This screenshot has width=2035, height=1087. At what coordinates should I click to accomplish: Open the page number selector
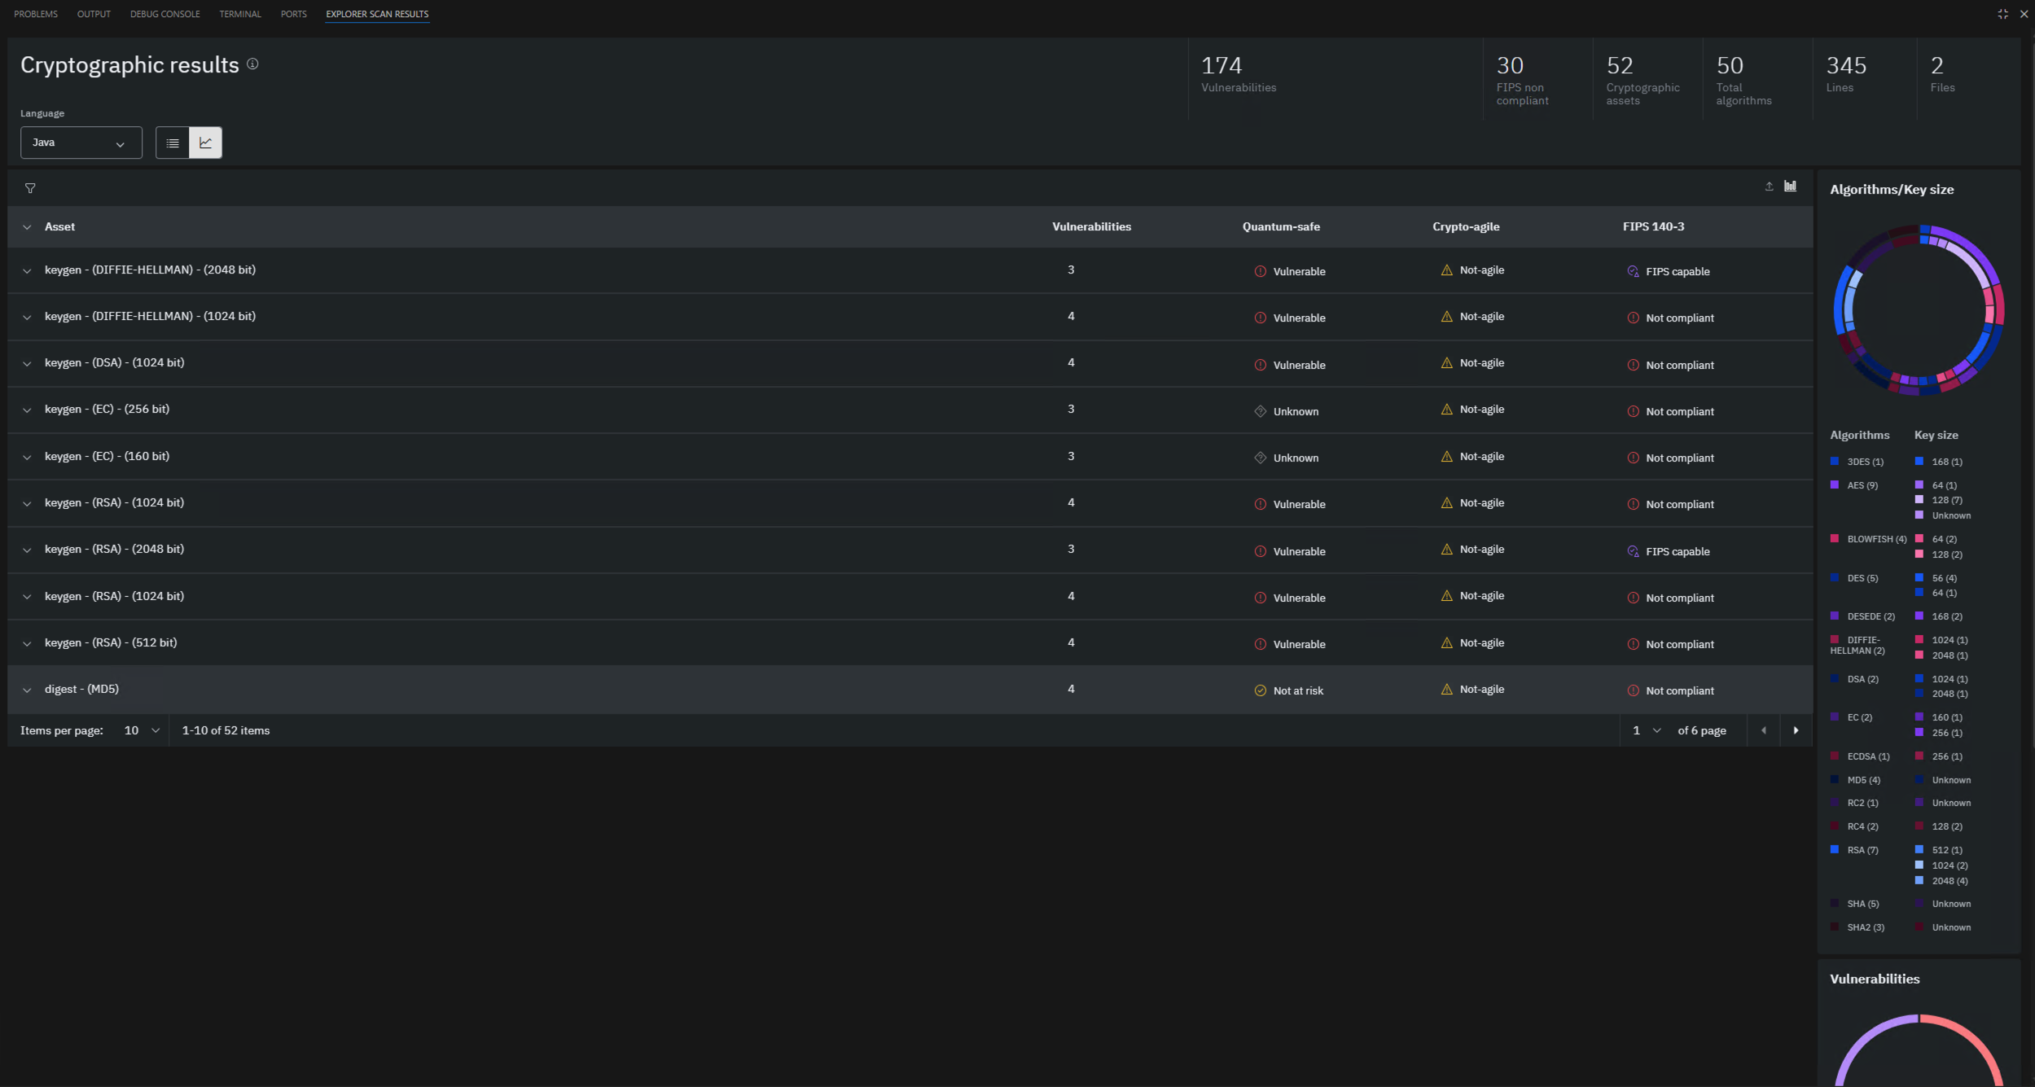click(1646, 730)
